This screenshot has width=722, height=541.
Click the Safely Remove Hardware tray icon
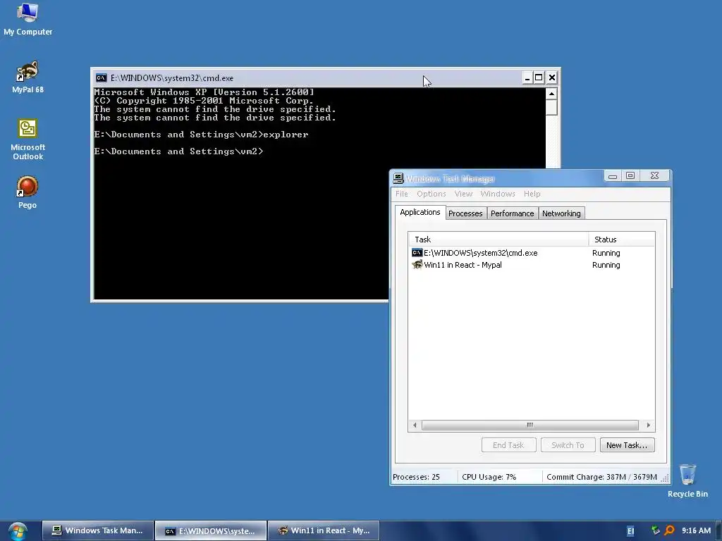point(656,530)
